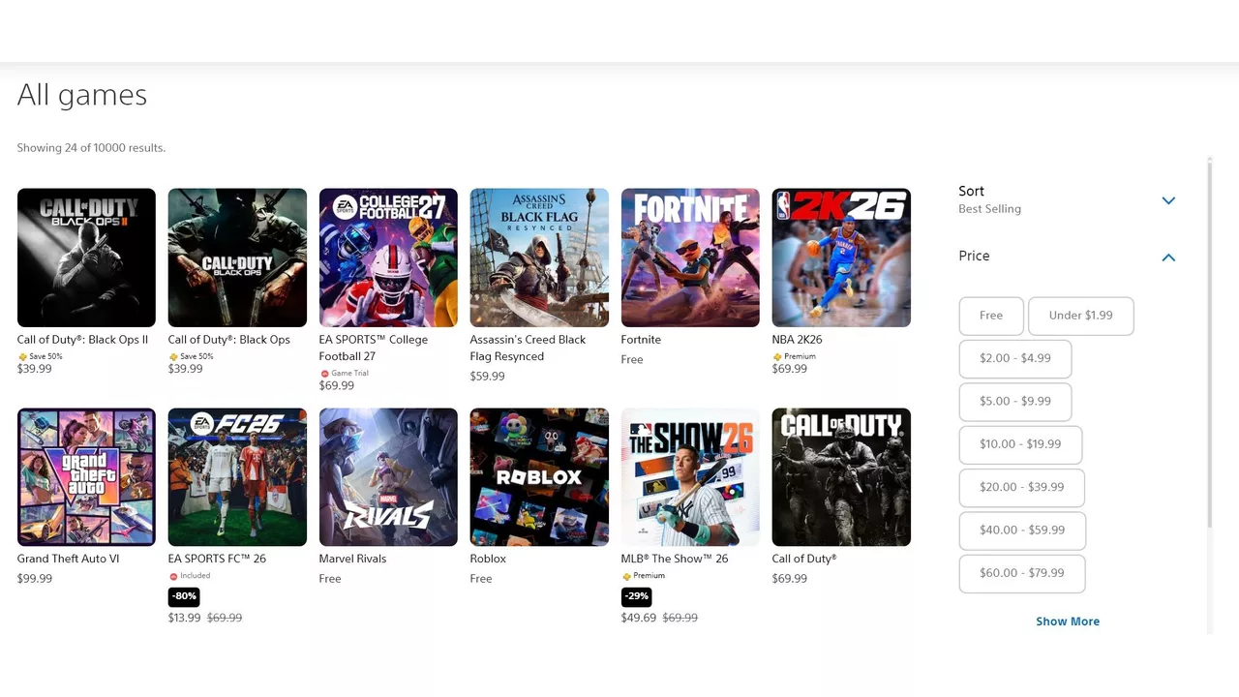This screenshot has height=697, width=1239.
Task: Select the $5.00 - $9.99 price filter
Action: [1015, 401]
